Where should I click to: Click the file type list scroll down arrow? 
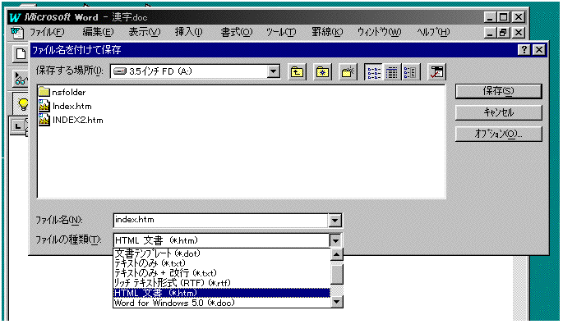[x=336, y=302]
